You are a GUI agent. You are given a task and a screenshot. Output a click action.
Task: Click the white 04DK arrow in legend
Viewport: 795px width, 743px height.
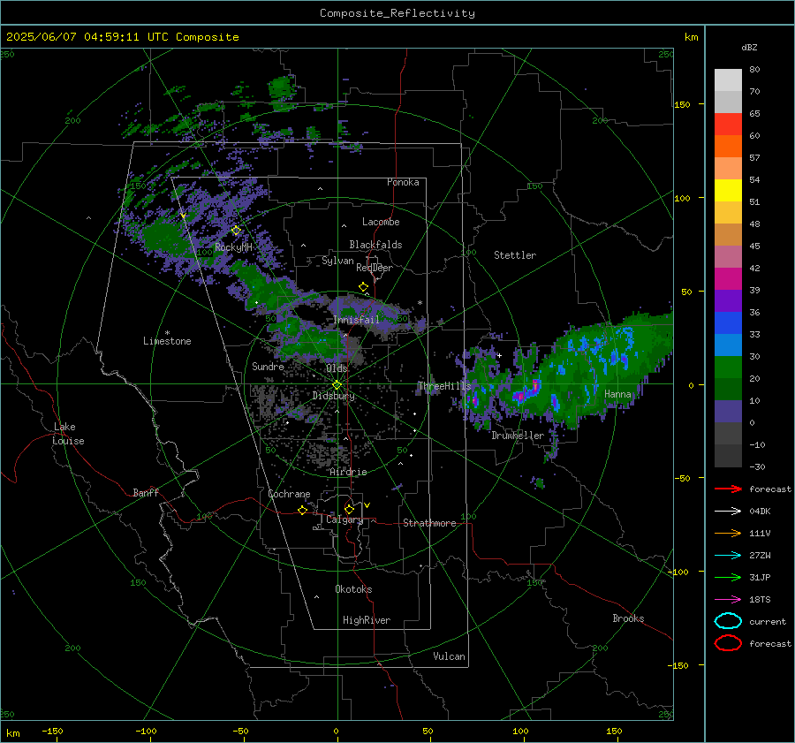728,512
